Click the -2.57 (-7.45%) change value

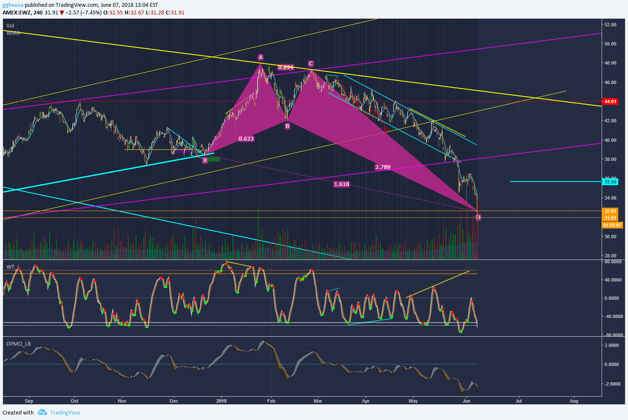pos(84,13)
